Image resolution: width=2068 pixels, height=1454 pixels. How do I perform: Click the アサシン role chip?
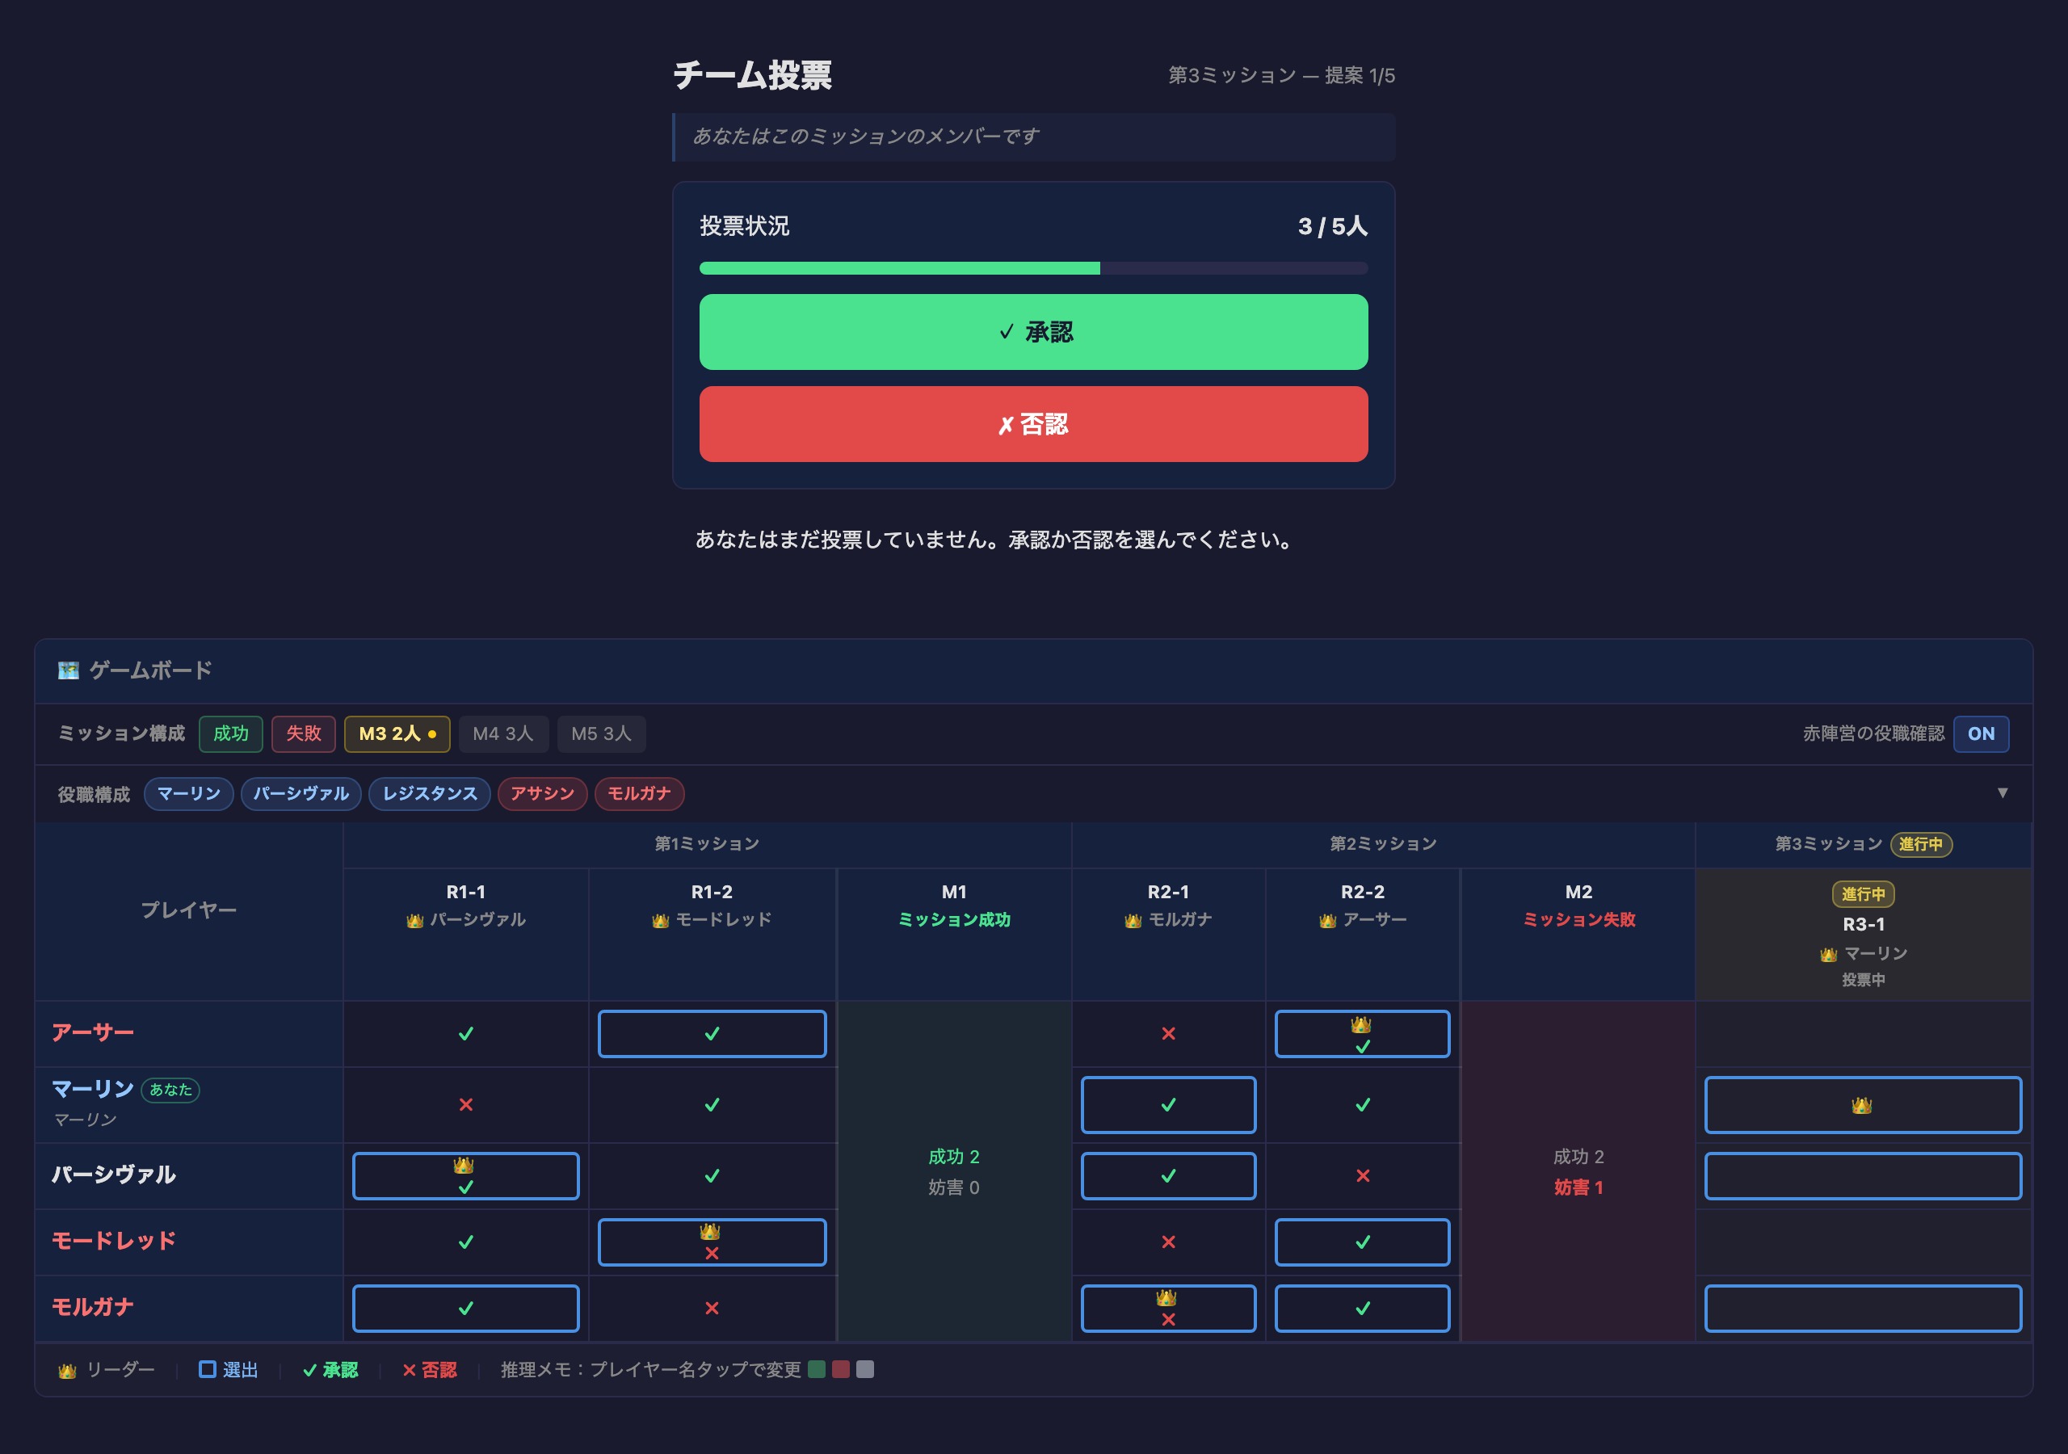pos(542,794)
